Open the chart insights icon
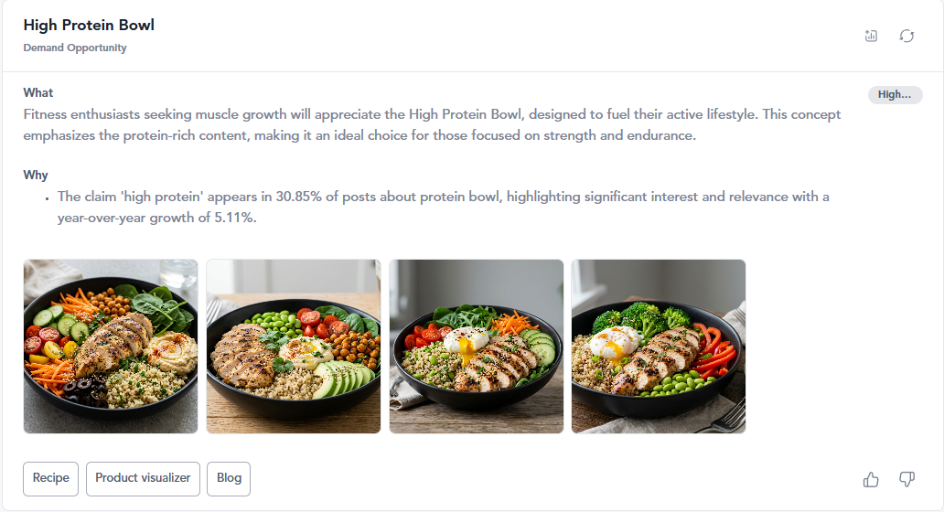 pos(871,36)
